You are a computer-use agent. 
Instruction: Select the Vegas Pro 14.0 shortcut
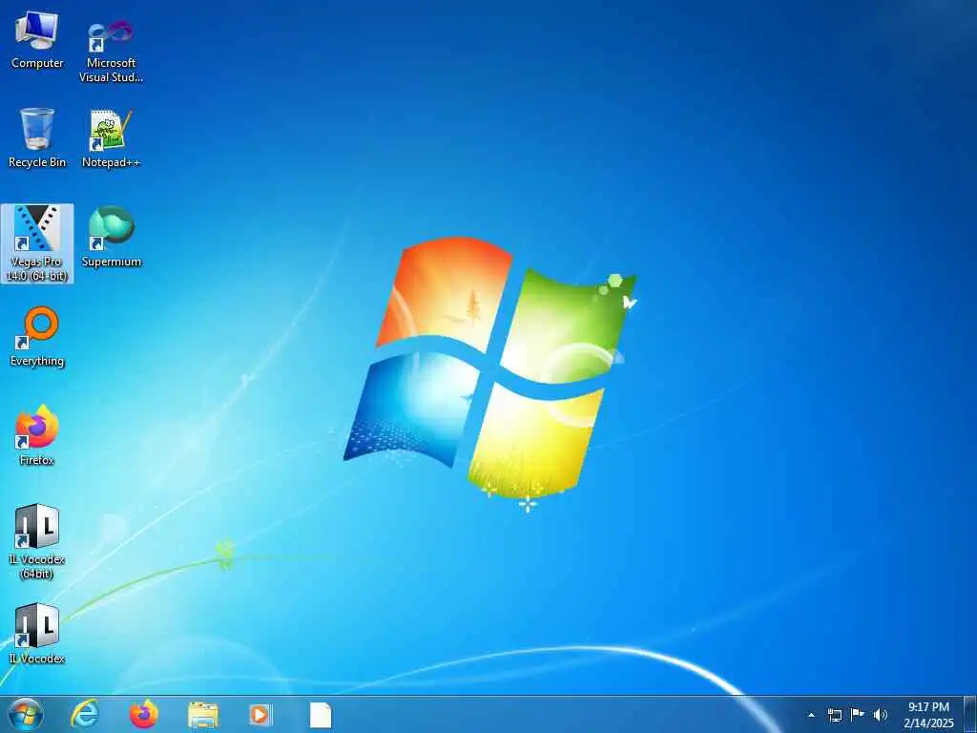coord(37,243)
